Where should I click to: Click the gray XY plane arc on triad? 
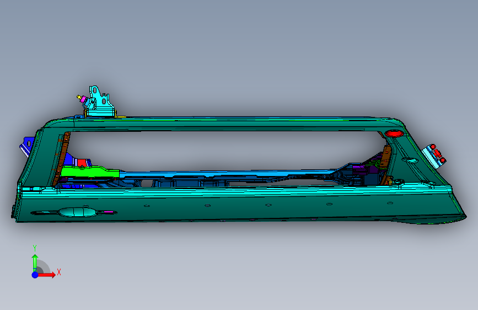[x=44, y=266]
